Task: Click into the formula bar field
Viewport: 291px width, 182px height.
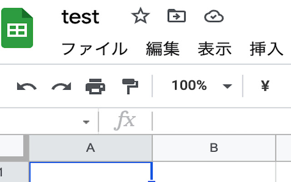Action: coord(222,121)
